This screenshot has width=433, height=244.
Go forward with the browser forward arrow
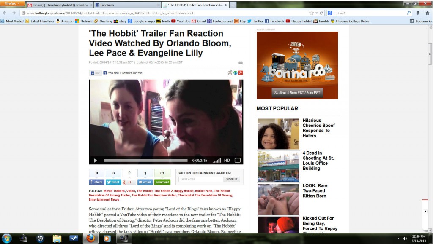pos(14,13)
